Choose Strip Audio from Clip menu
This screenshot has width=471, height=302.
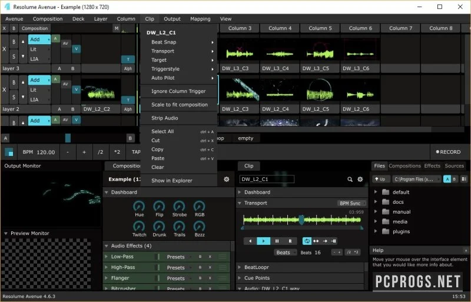(179, 118)
